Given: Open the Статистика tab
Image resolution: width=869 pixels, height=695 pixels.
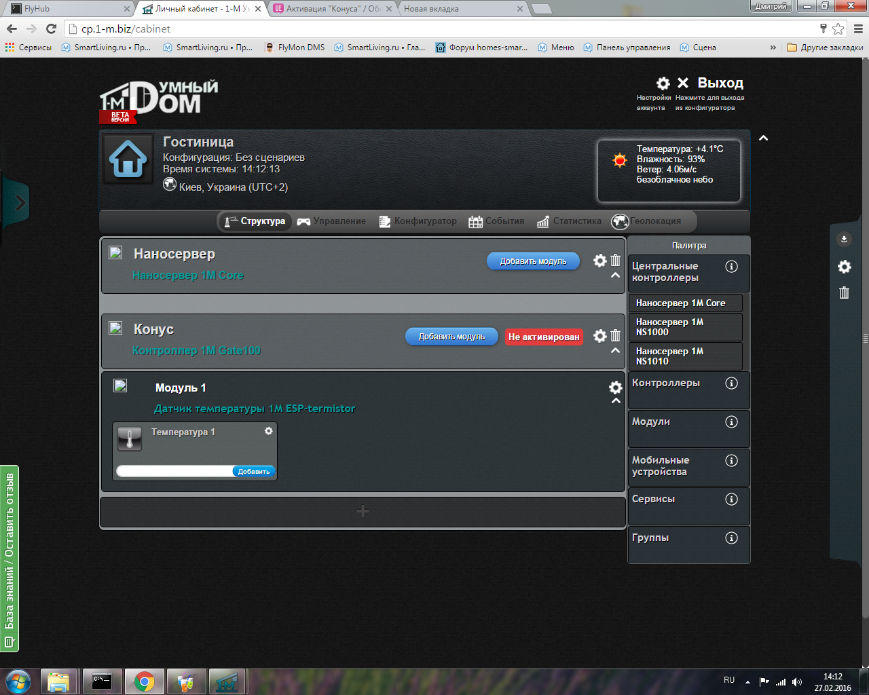Looking at the screenshot, I should pyautogui.click(x=569, y=221).
